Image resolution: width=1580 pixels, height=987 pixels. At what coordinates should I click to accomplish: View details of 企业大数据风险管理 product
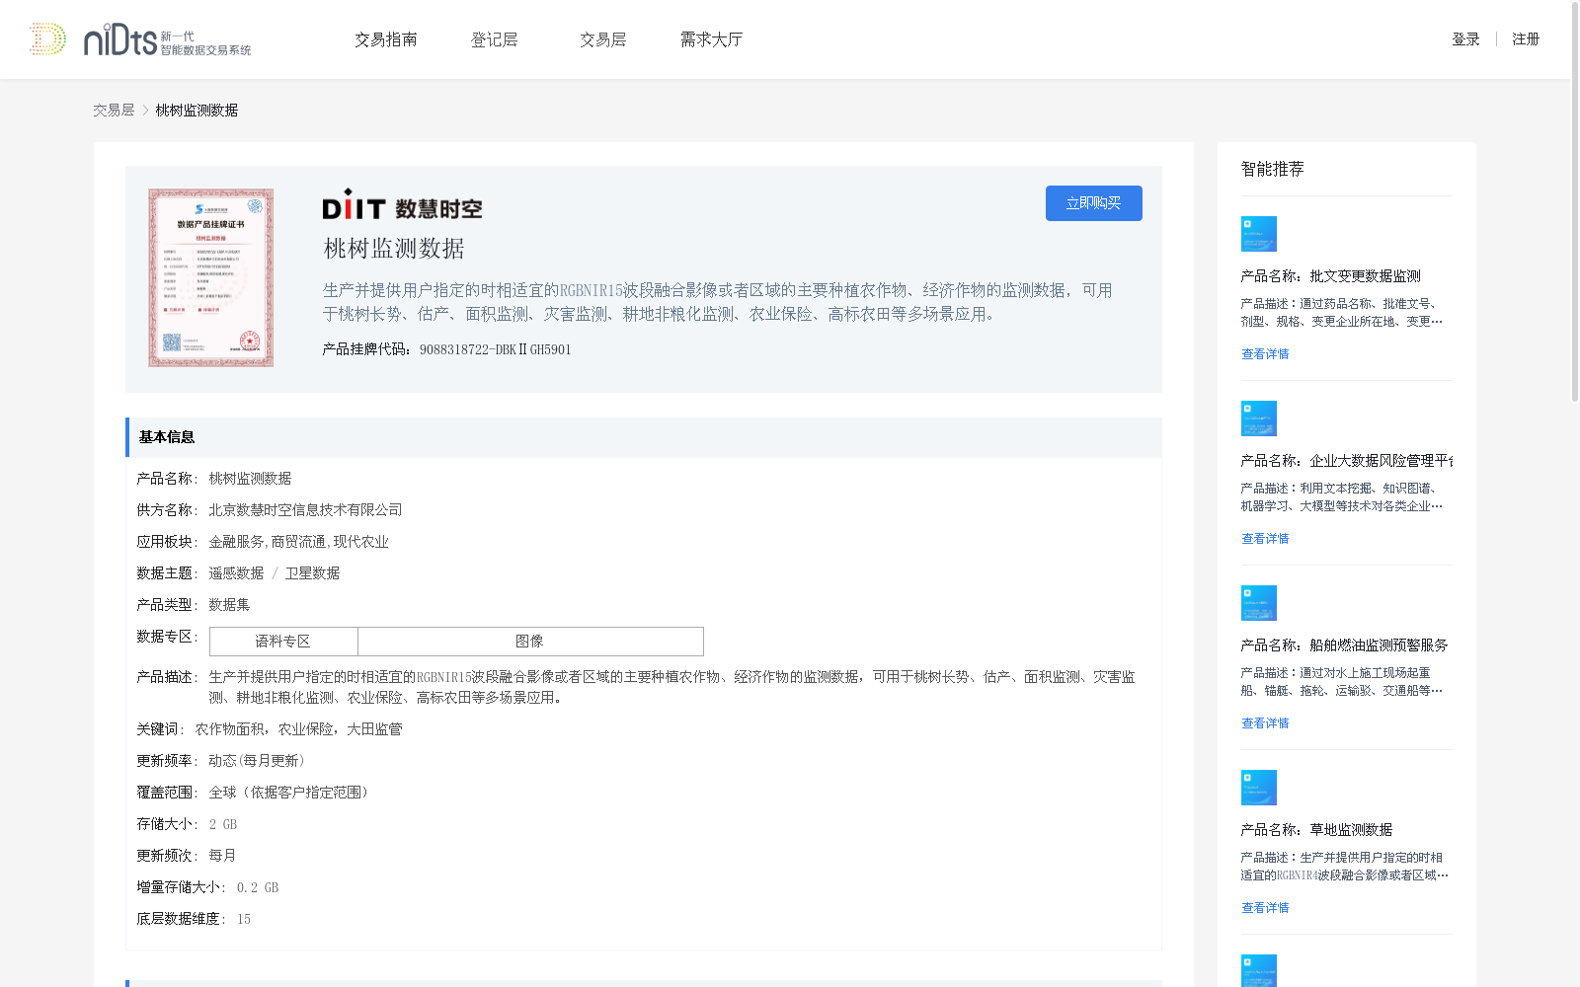point(1265,539)
